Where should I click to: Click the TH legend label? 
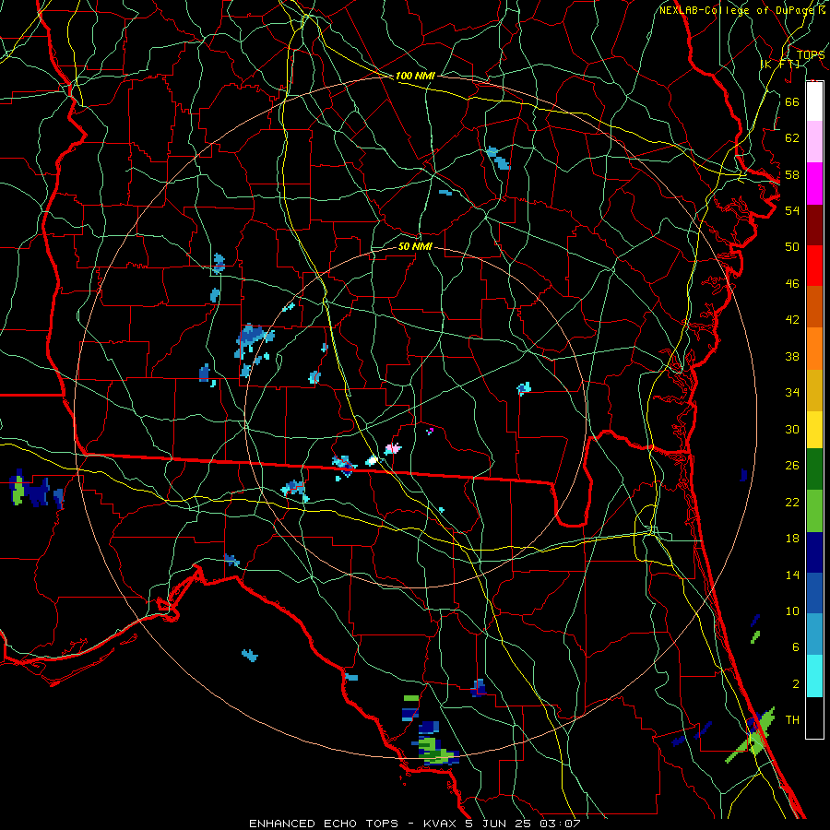click(792, 720)
